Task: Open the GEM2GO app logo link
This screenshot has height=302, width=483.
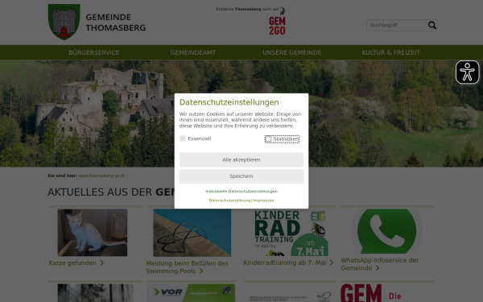Action: click(277, 25)
